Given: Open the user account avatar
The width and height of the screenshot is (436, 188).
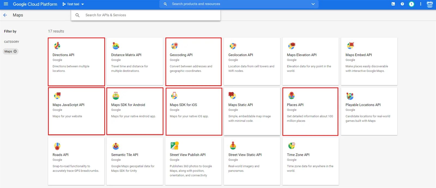Looking at the screenshot, I should (430, 4).
